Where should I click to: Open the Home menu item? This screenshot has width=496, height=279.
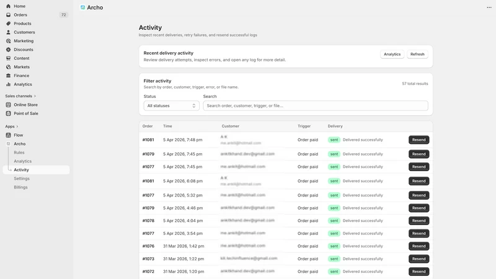click(x=20, y=6)
